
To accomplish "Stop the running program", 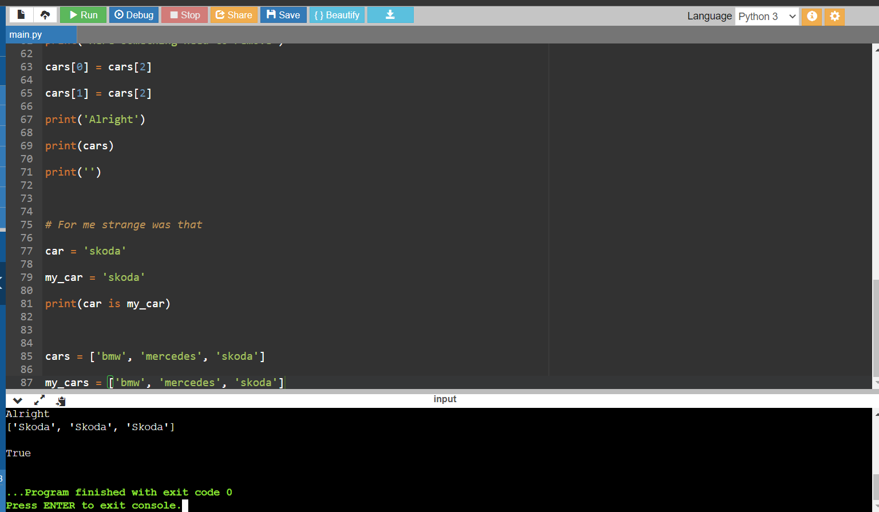I will (x=185, y=15).
